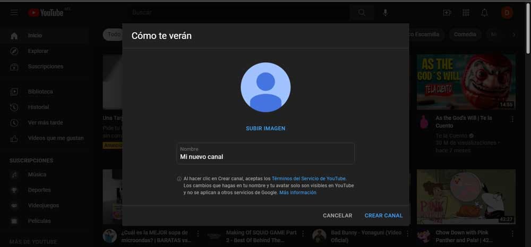The image size is (531, 247).
Task: Go to Inicio in sidebar
Action: [x=35, y=35]
